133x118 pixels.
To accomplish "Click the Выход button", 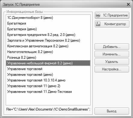I will coord(112,111).
